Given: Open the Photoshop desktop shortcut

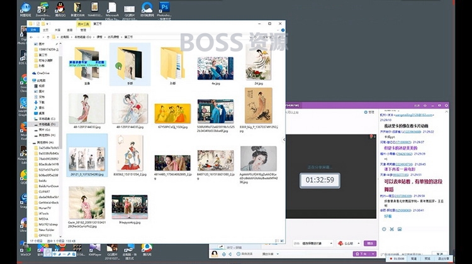Looking at the screenshot, I should tap(164, 11).
